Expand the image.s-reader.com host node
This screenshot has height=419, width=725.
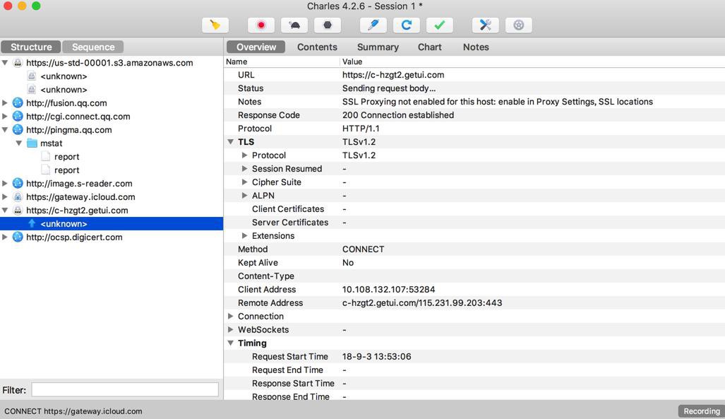pos(5,183)
